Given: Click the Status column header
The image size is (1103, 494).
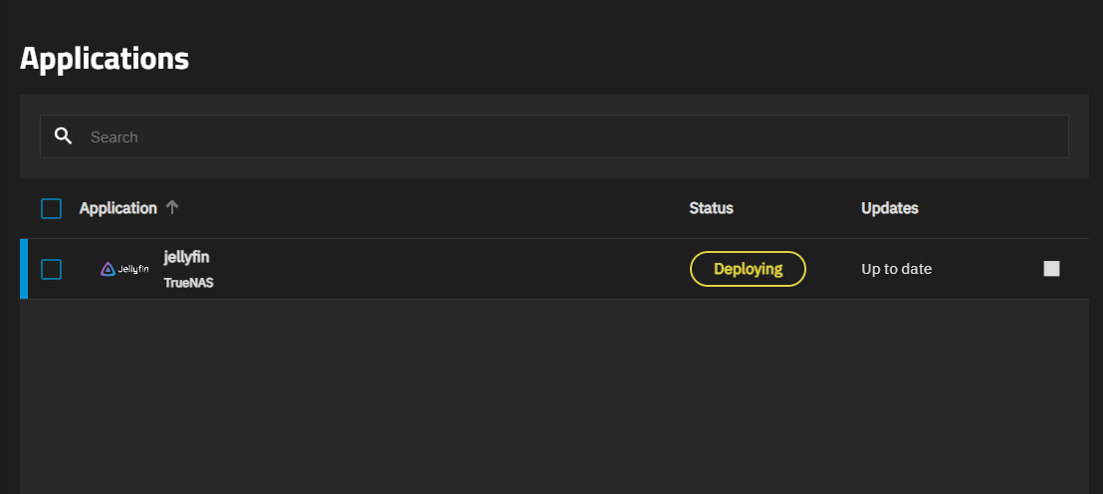Looking at the screenshot, I should 711,208.
